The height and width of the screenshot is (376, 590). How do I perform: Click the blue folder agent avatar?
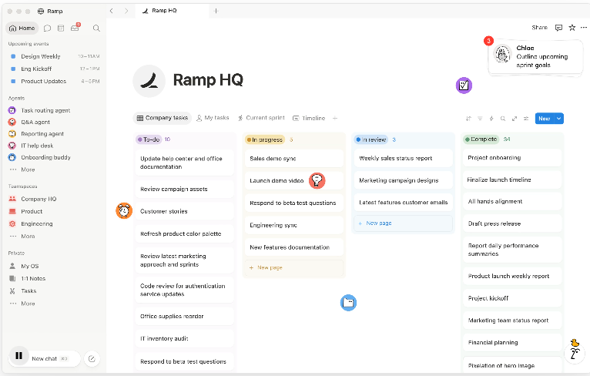tap(348, 303)
